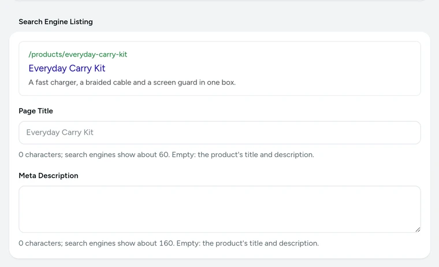This screenshot has width=439, height=267.
Task: Click the Meta Description text area
Action: point(219,209)
